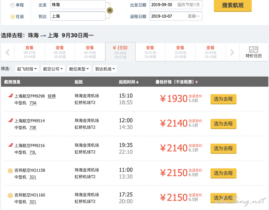Click aircraft type 321 for HO1160
269x210 pixels.
tap(33, 202)
